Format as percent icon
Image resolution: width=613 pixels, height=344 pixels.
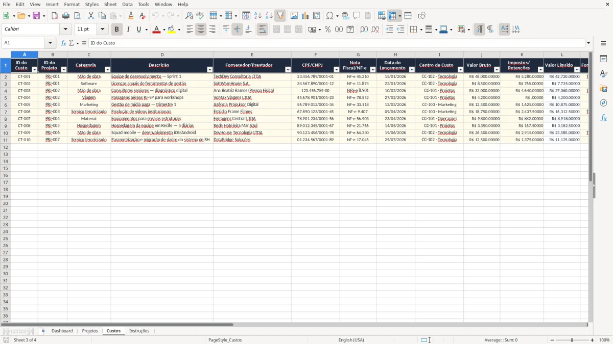[x=327, y=30]
